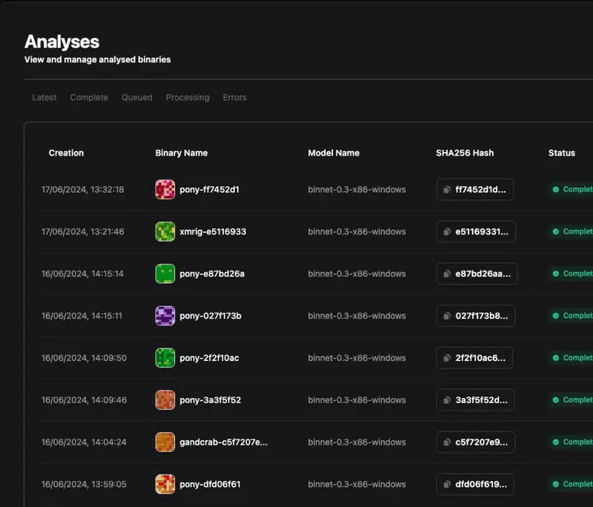Open the pony-e87bd26a analysis

tap(212, 274)
